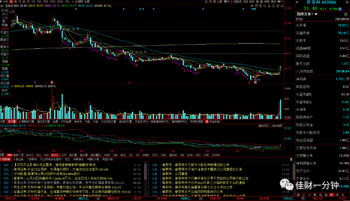Open the 个股公告 news tab

18,159
